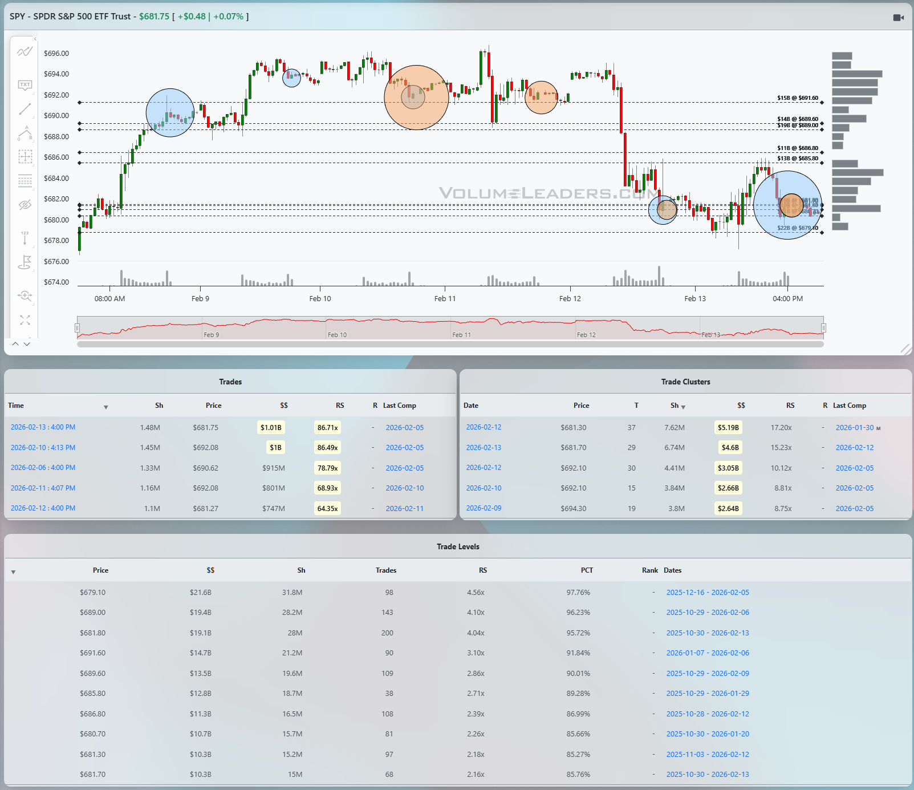The width and height of the screenshot is (914, 790).
Task: Click the $15B @ $691.60 level label
Action: tap(798, 98)
